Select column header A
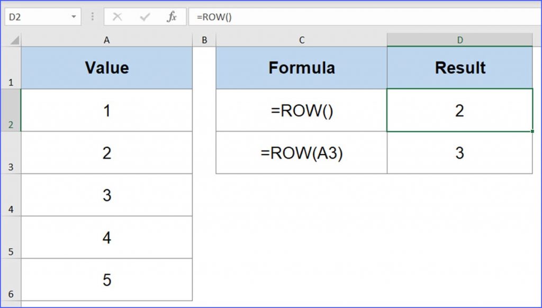 (x=107, y=39)
